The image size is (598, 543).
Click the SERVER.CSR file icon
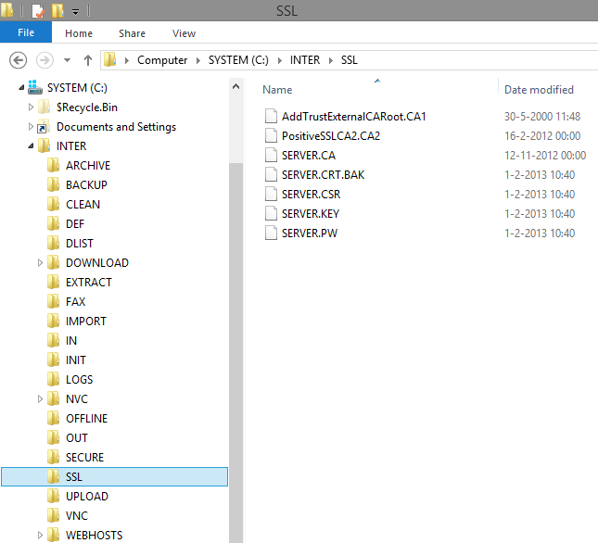tap(271, 194)
